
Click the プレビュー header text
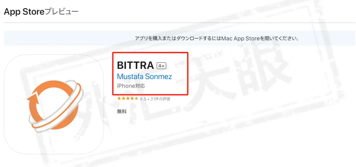(61, 11)
